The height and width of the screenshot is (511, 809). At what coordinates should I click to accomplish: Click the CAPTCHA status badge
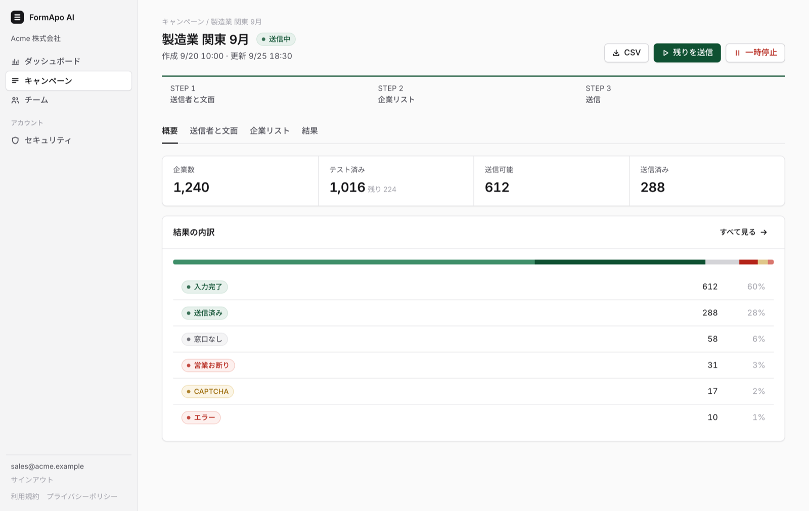coord(207,391)
